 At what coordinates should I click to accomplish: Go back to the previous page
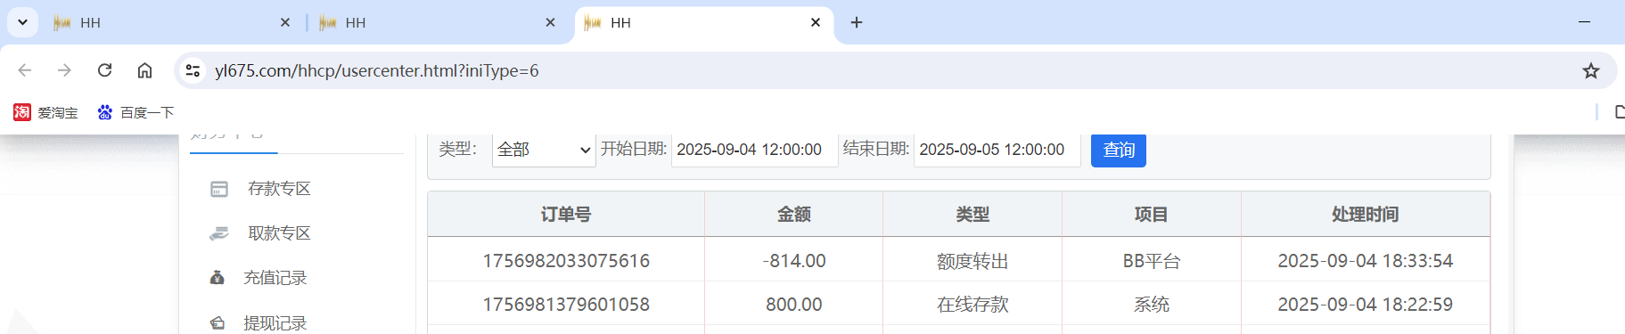click(x=25, y=70)
